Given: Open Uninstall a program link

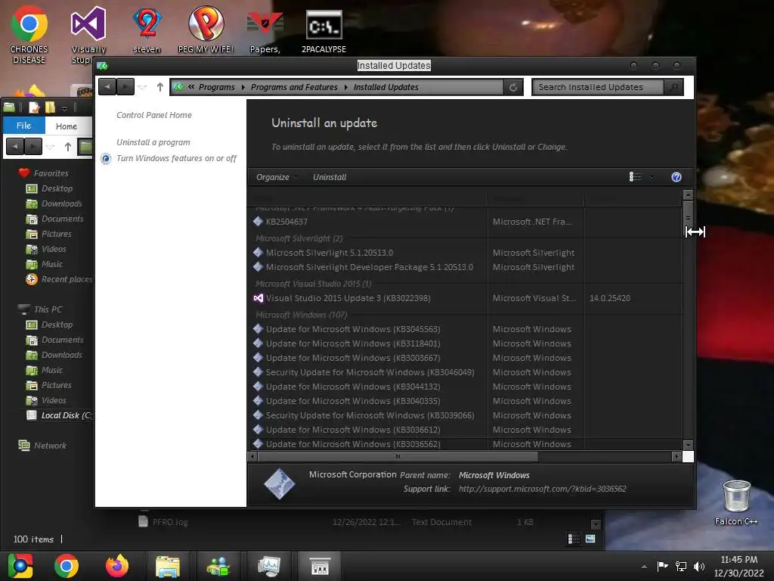Looking at the screenshot, I should (153, 142).
